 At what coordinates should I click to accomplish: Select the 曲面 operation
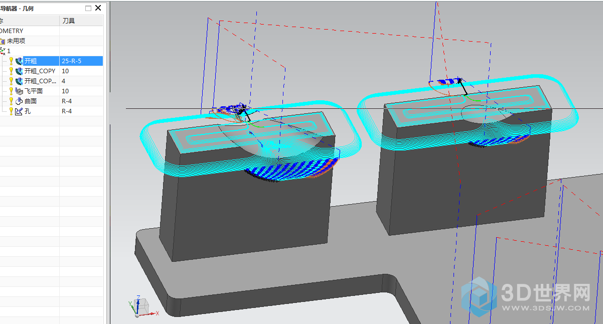coord(31,101)
